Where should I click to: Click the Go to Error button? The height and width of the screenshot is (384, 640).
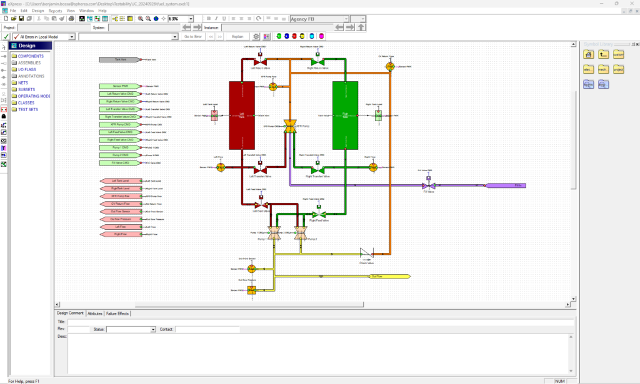coord(192,37)
